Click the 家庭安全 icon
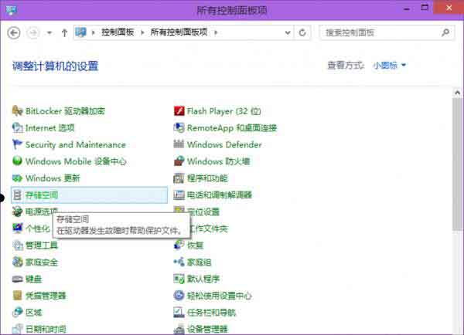Screen dimensions: 464x335 coord(18,262)
